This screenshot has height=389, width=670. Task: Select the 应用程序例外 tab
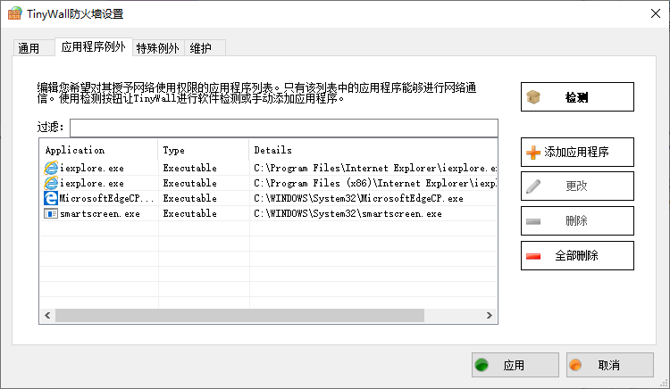93,46
